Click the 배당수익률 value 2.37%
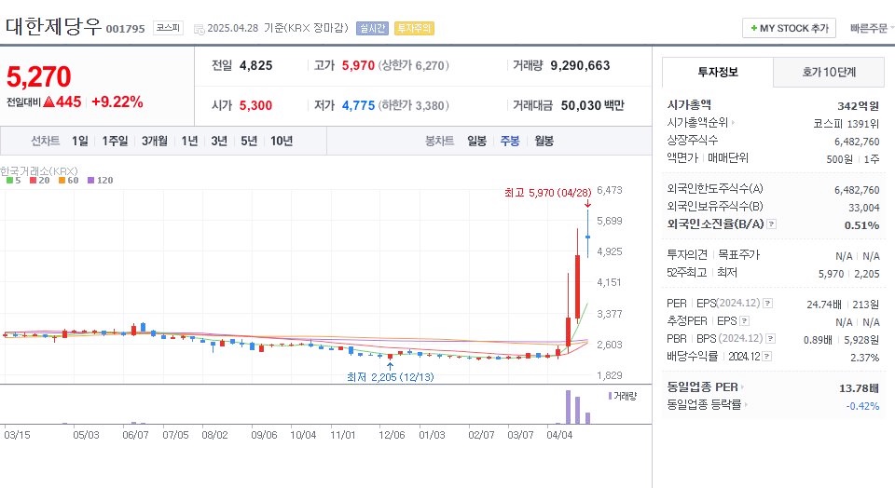895x488 pixels. tap(865, 358)
